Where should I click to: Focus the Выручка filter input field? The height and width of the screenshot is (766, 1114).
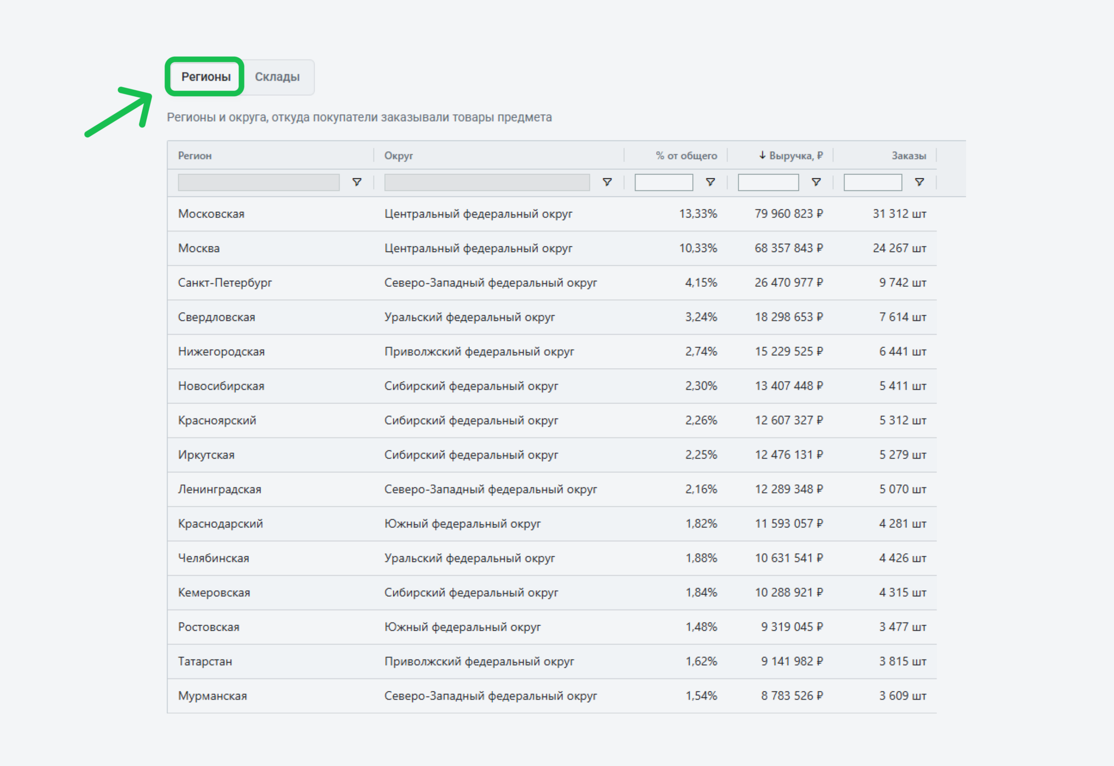point(768,182)
